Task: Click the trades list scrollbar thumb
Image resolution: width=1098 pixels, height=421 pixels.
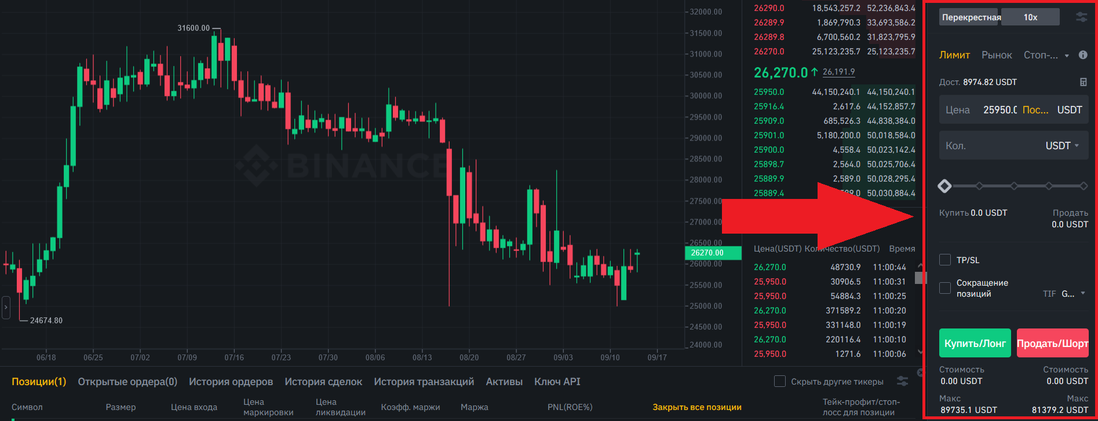Action: (x=921, y=278)
